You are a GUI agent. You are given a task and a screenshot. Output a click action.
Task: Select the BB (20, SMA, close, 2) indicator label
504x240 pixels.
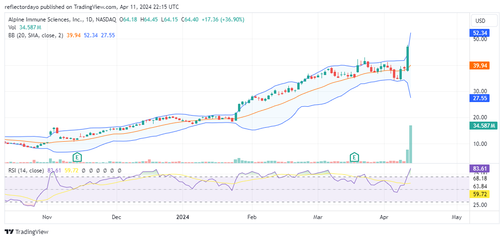tap(36, 35)
